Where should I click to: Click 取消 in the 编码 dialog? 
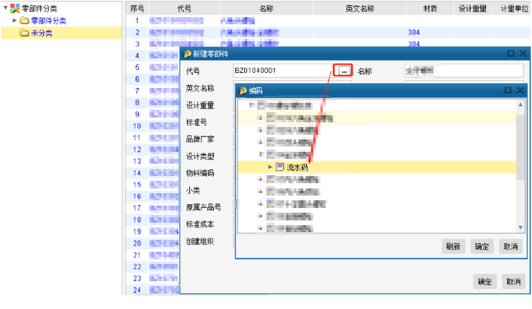[510, 246]
